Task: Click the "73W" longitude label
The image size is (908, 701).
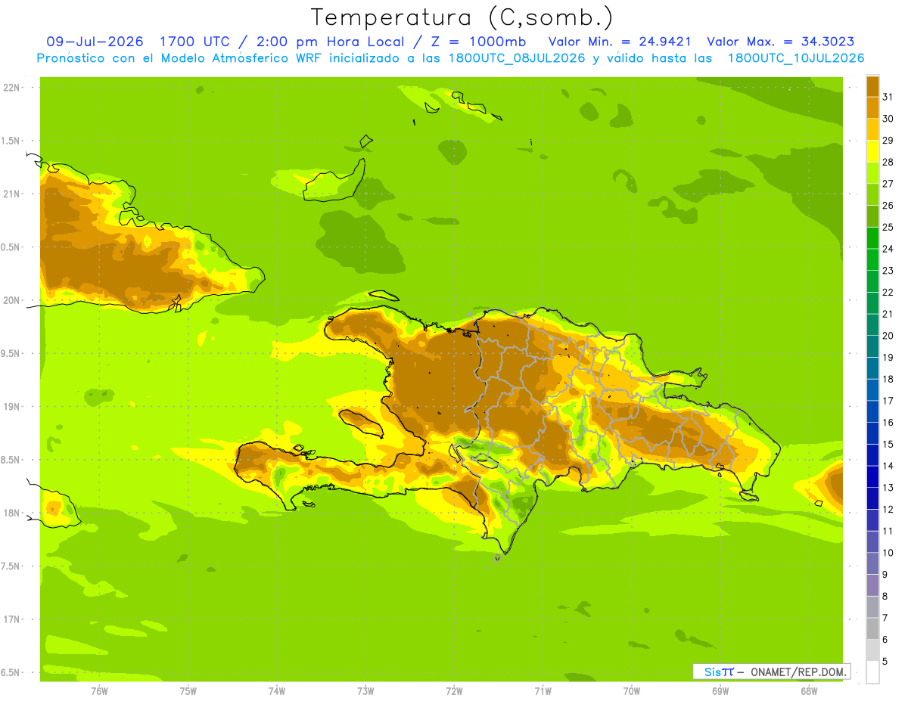Action: pos(365,690)
